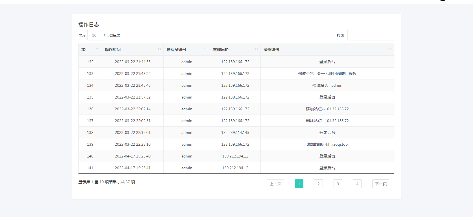Screen dimensions: 473x217
Task: Click the 修改站长--admin detail cell
Action: 327,85
